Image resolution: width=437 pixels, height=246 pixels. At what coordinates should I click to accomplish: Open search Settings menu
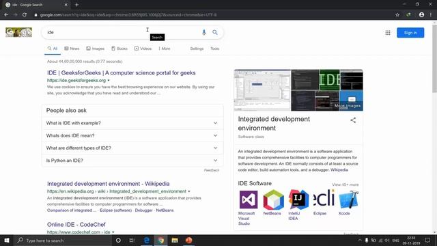tap(197, 49)
